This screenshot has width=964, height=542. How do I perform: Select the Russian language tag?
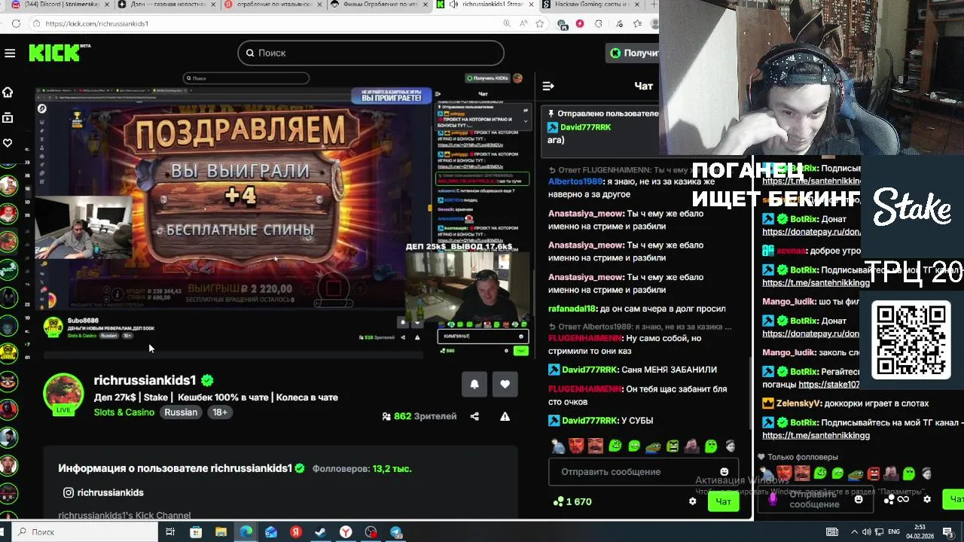click(x=181, y=413)
